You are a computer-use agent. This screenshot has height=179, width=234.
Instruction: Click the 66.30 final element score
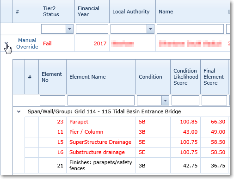214,122
